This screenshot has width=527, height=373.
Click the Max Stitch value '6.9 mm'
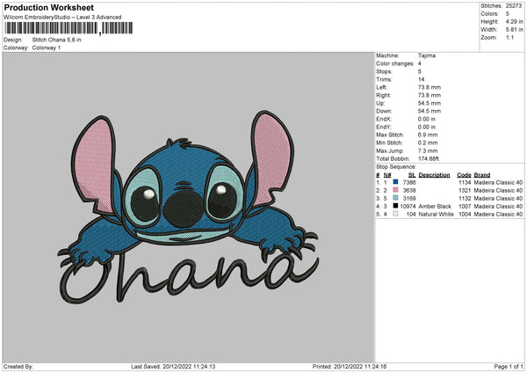pos(428,135)
